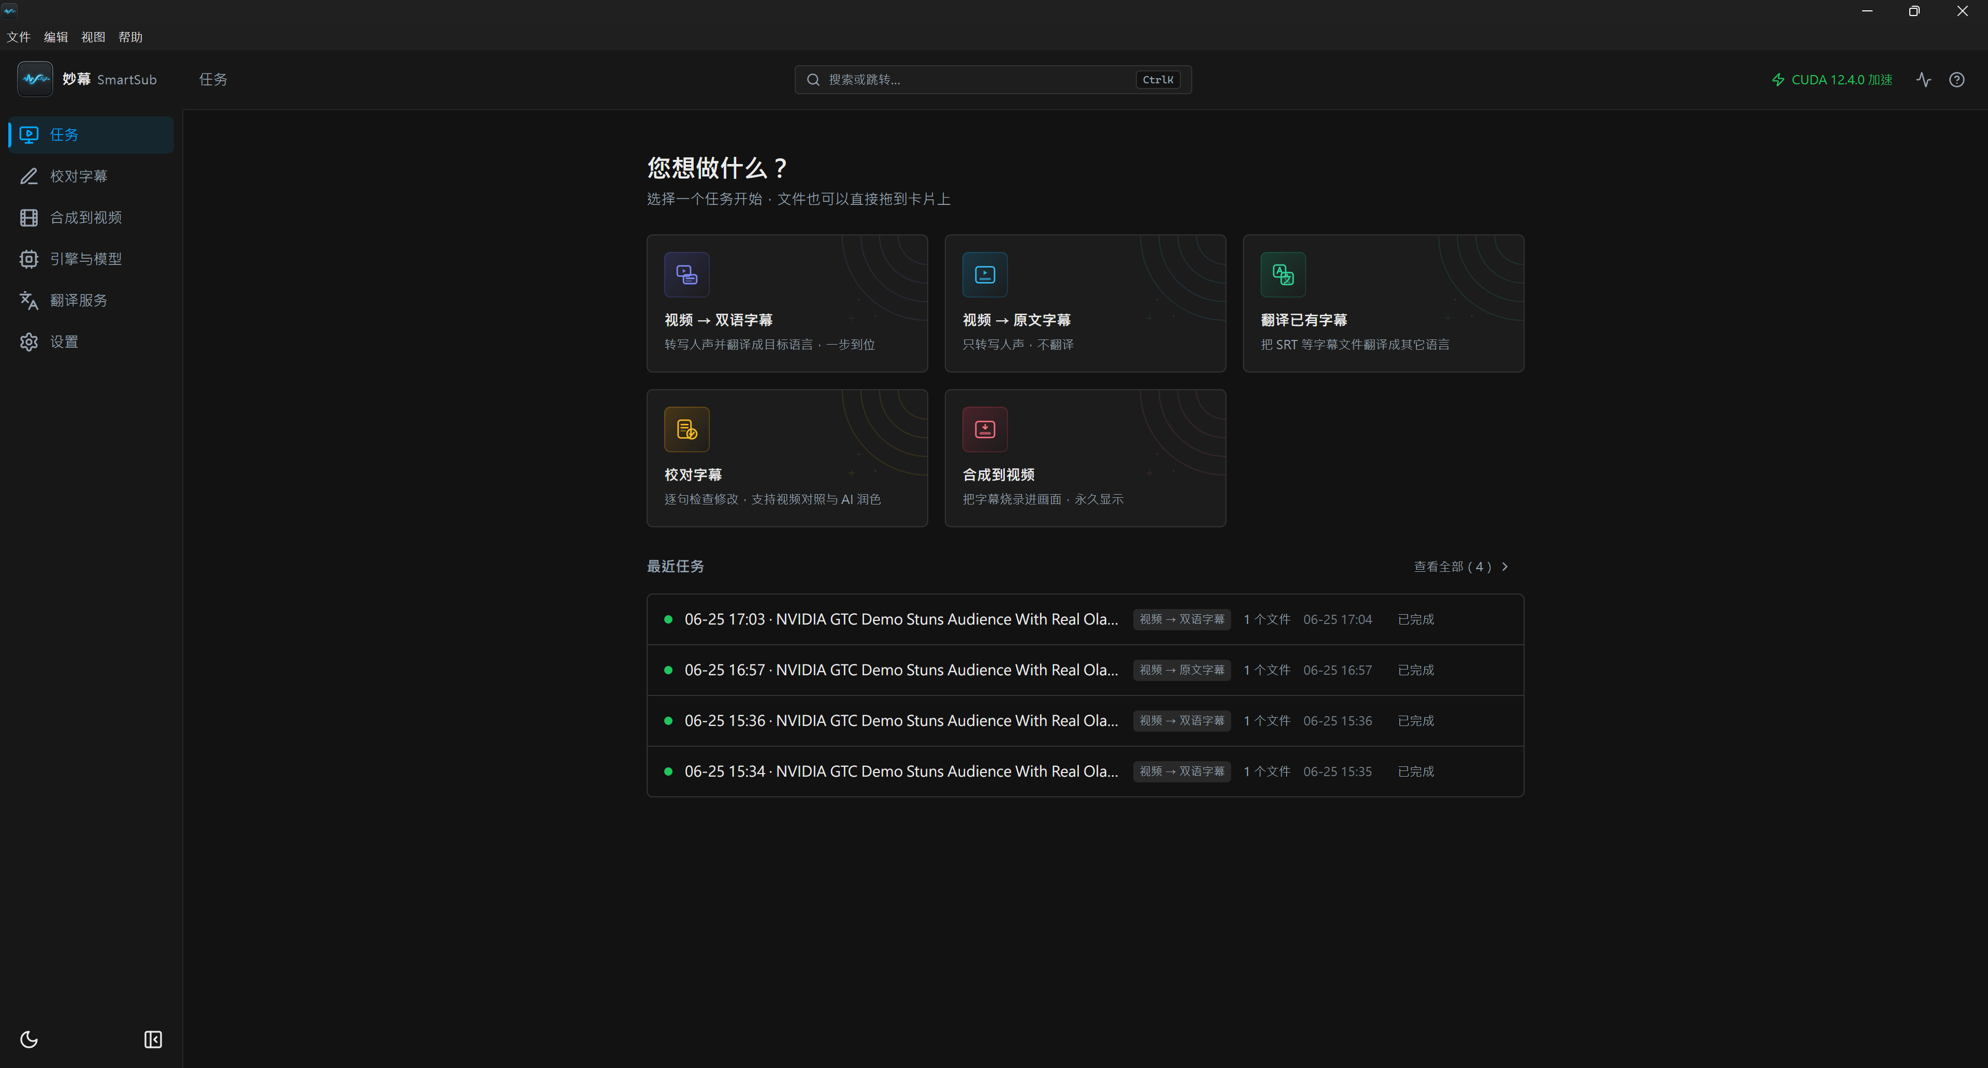The width and height of the screenshot is (1988, 1068).
Task: Collapse the sidebar panel icon
Action: 154,1040
